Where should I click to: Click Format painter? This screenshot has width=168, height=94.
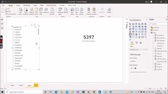(11, 14)
